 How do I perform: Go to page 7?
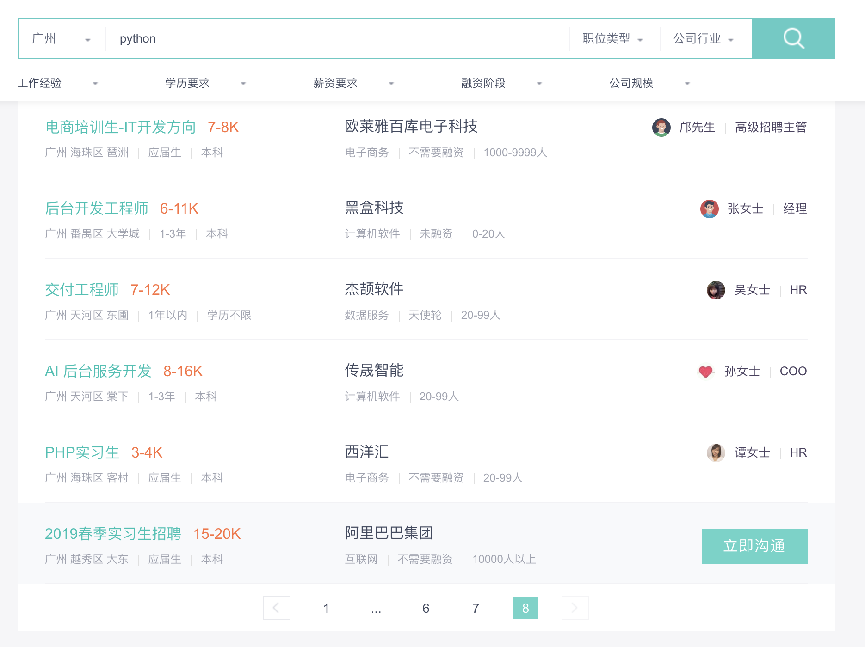[476, 608]
